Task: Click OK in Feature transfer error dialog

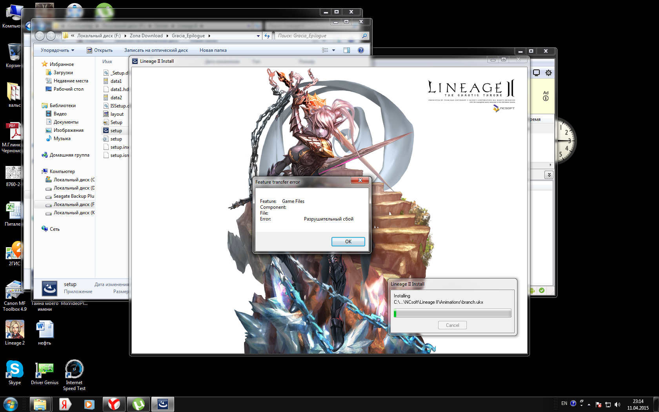Action: pos(348,242)
